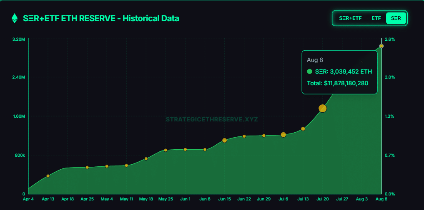Click the STRATEGICETHRESERVE.XYZ watermark text
Screen dimensions: 424x210
click(212, 119)
